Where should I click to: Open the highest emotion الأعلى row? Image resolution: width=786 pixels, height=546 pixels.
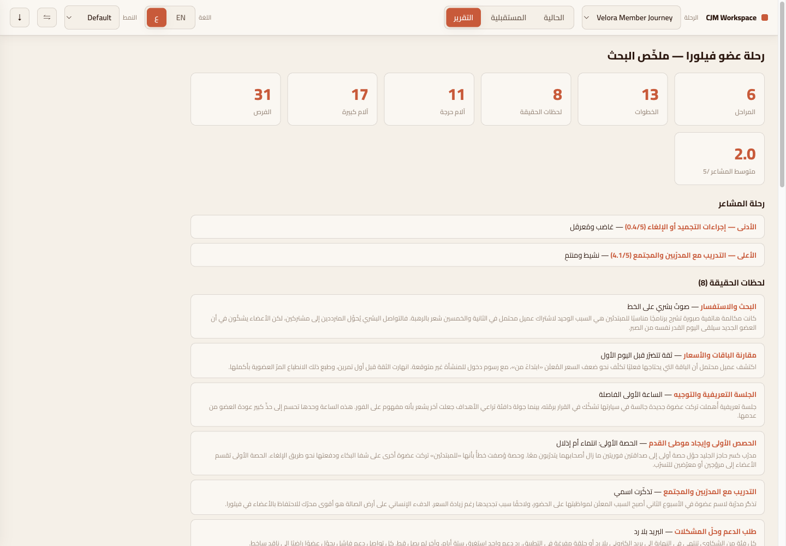478,255
